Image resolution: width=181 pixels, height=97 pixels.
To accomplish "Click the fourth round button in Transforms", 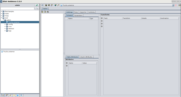I will click(102, 26).
